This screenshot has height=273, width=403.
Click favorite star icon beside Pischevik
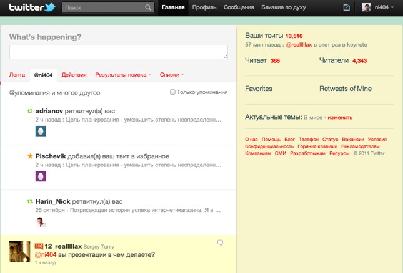coord(30,156)
